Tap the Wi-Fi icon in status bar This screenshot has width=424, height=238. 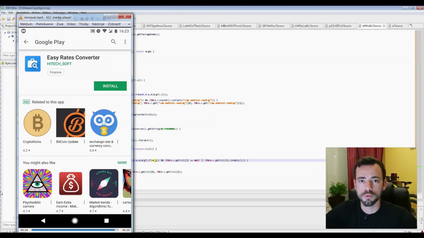point(104,31)
